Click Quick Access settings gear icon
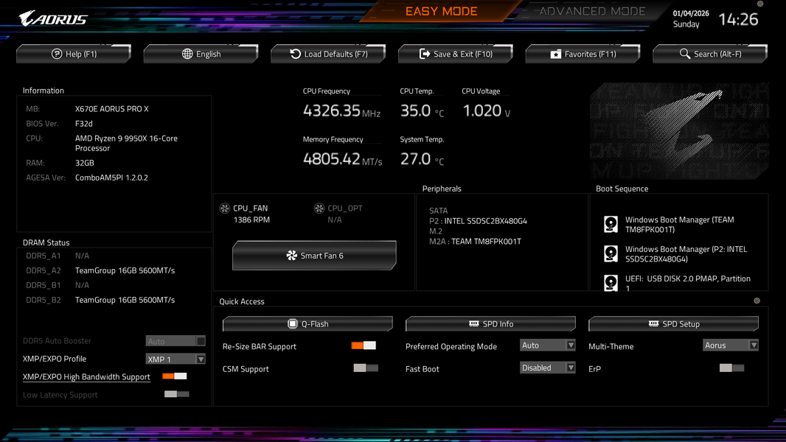This screenshot has height=442, width=786. [757, 301]
